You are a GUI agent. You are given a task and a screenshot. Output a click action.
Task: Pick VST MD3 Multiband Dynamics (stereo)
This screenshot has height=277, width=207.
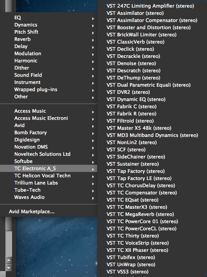point(152,135)
